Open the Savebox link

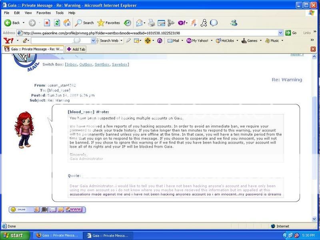pos(120,64)
